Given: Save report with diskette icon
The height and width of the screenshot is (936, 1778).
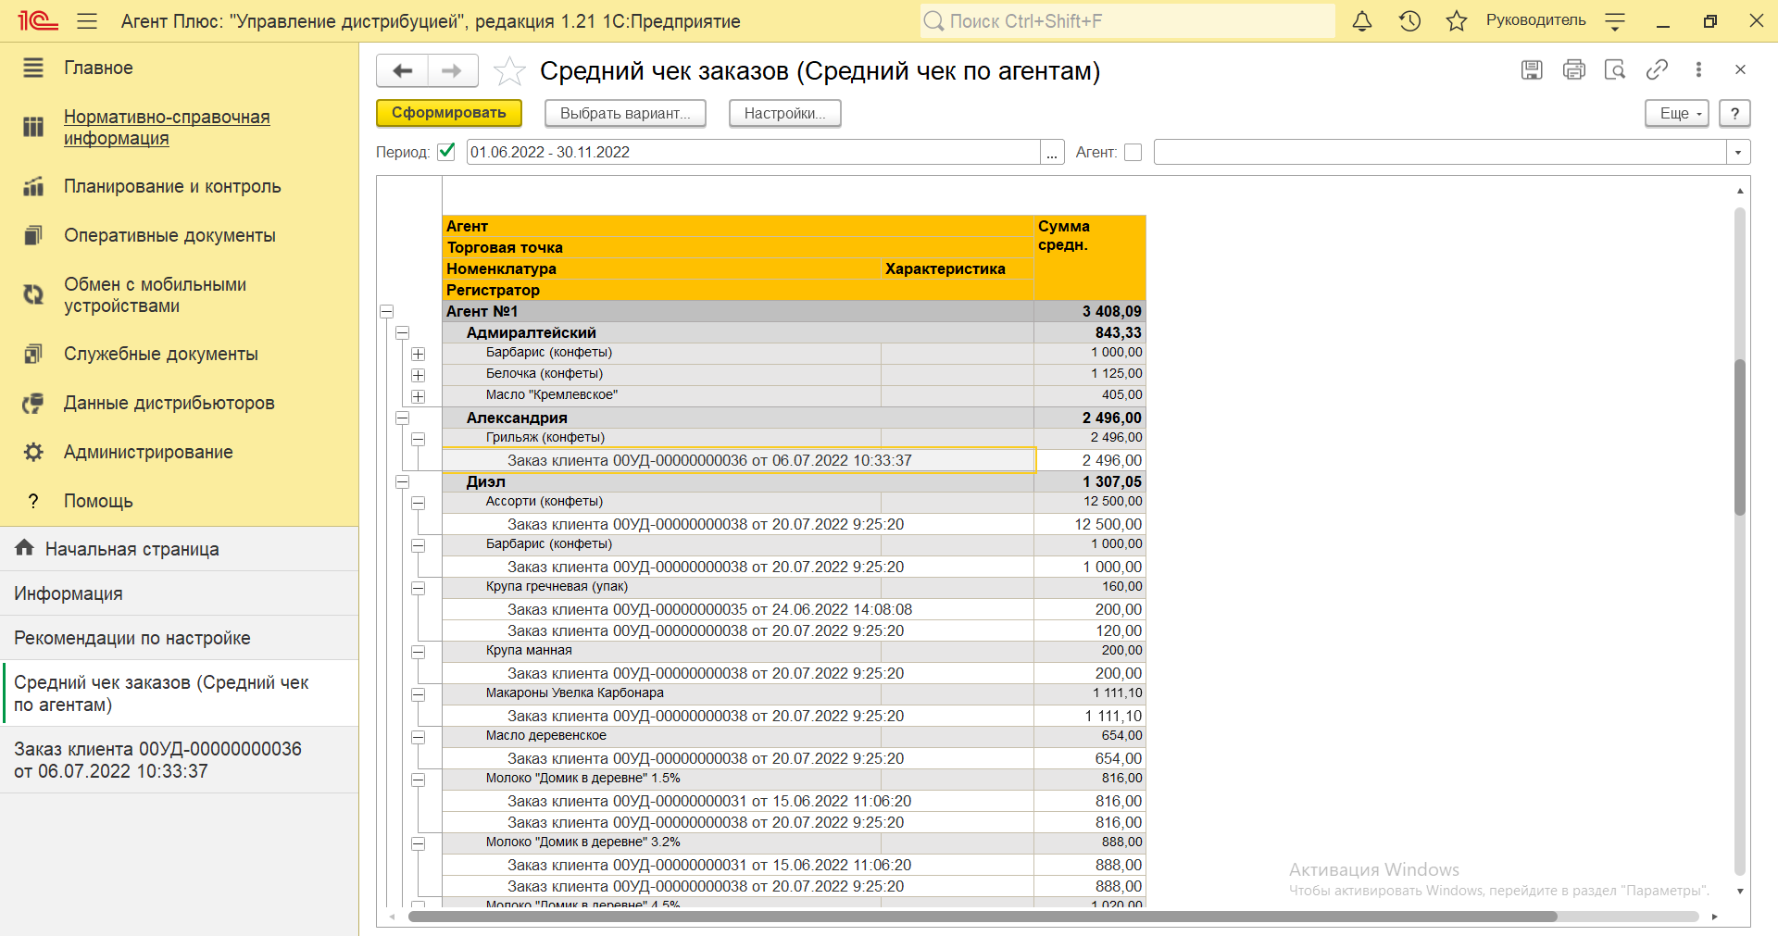Looking at the screenshot, I should point(1532,69).
